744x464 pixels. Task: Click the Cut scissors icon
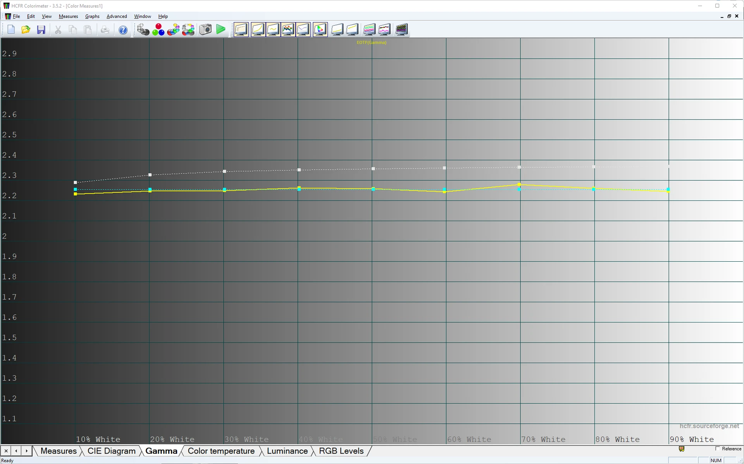(58, 30)
